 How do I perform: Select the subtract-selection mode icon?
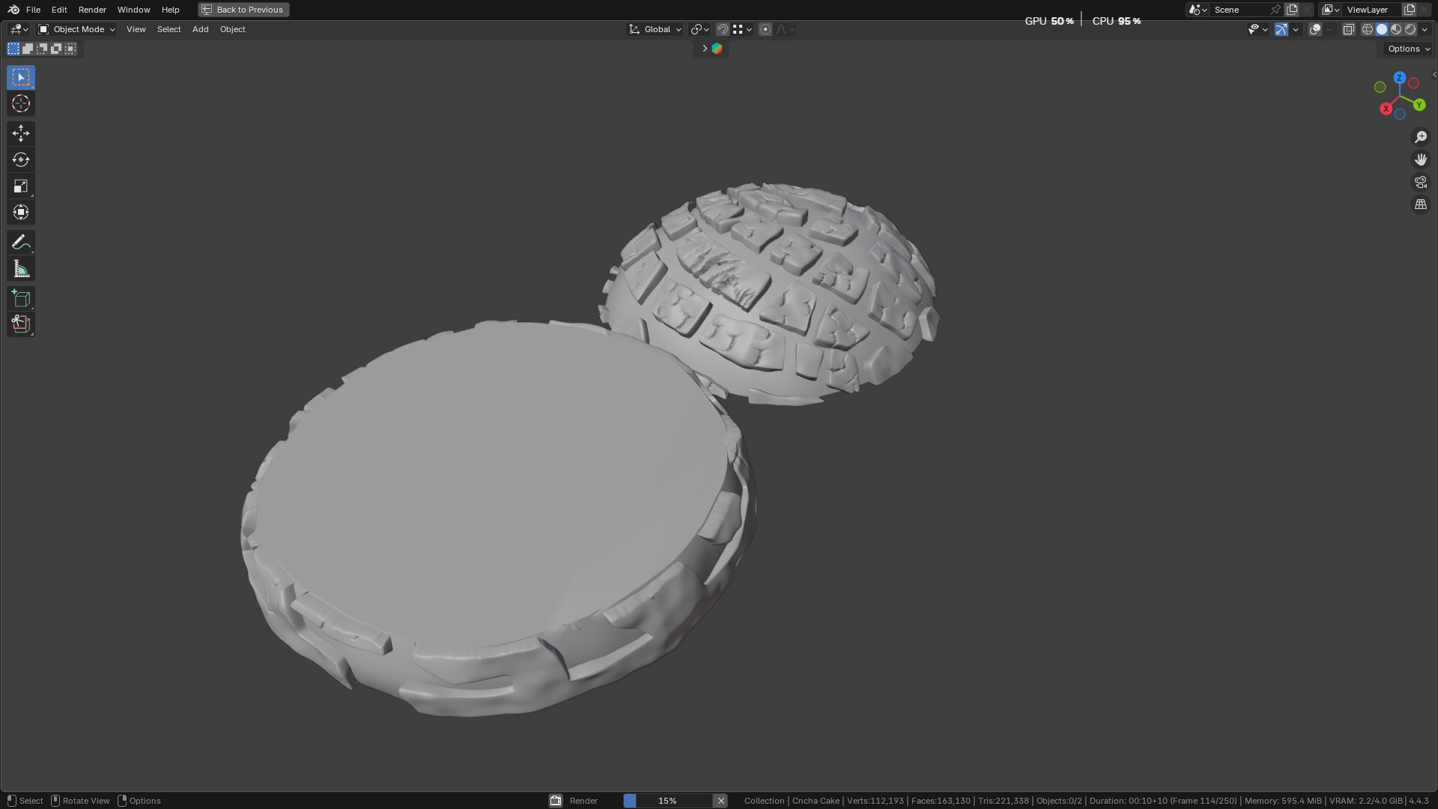tap(42, 49)
